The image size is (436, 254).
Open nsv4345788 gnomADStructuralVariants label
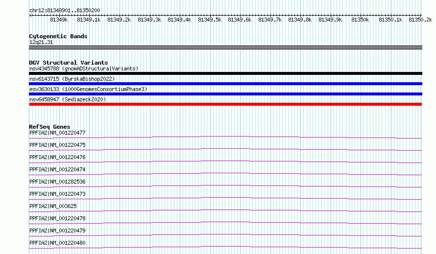[84, 69]
